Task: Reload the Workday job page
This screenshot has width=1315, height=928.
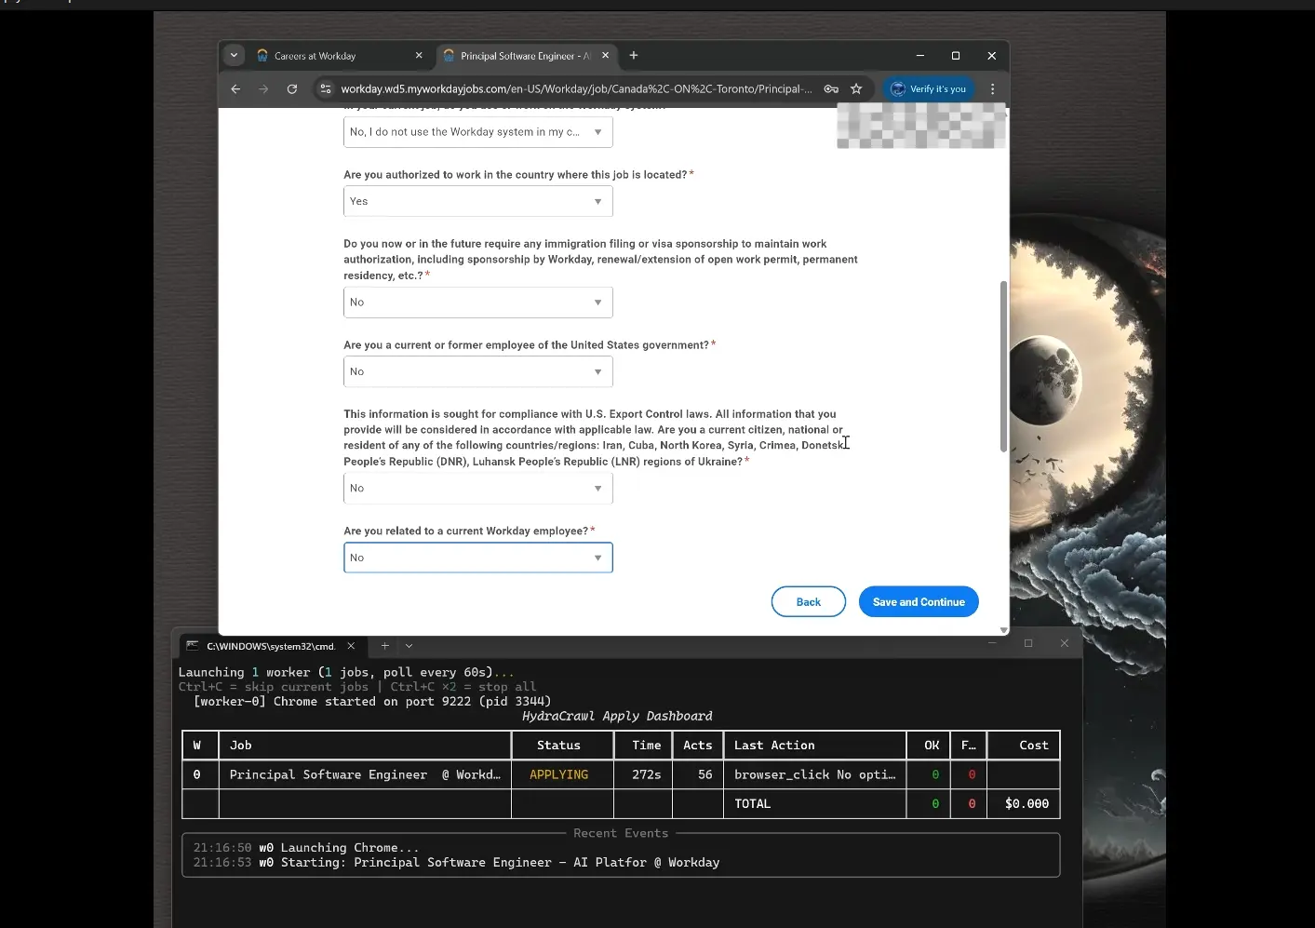Action: [291, 88]
